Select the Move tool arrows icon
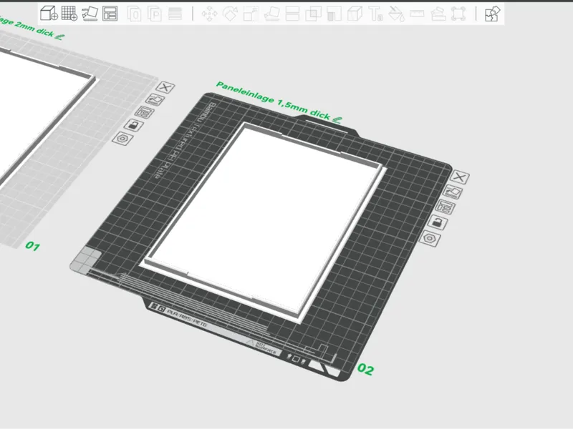573x429 pixels. point(209,14)
